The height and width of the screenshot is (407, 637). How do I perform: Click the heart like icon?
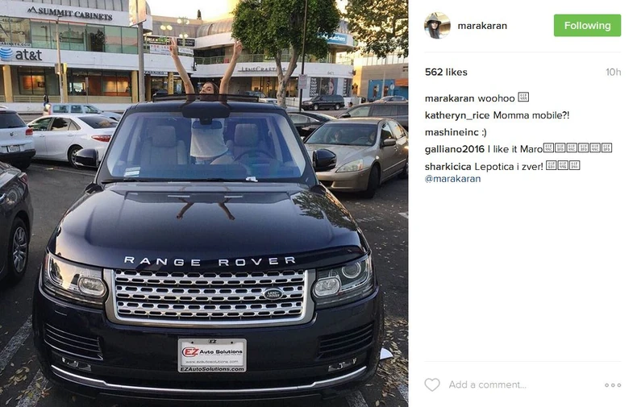[432, 384]
